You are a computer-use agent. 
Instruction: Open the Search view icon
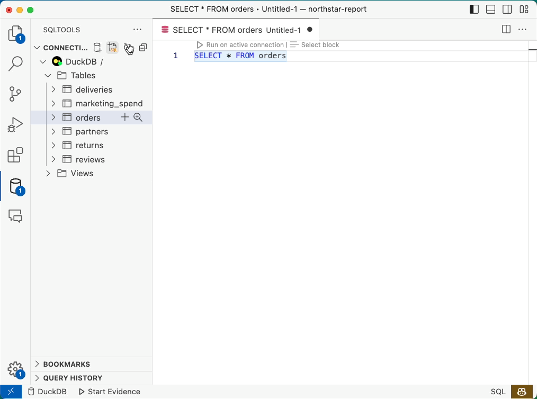(x=15, y=64)
